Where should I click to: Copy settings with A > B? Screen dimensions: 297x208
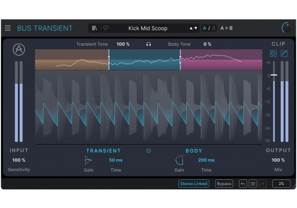226,28
